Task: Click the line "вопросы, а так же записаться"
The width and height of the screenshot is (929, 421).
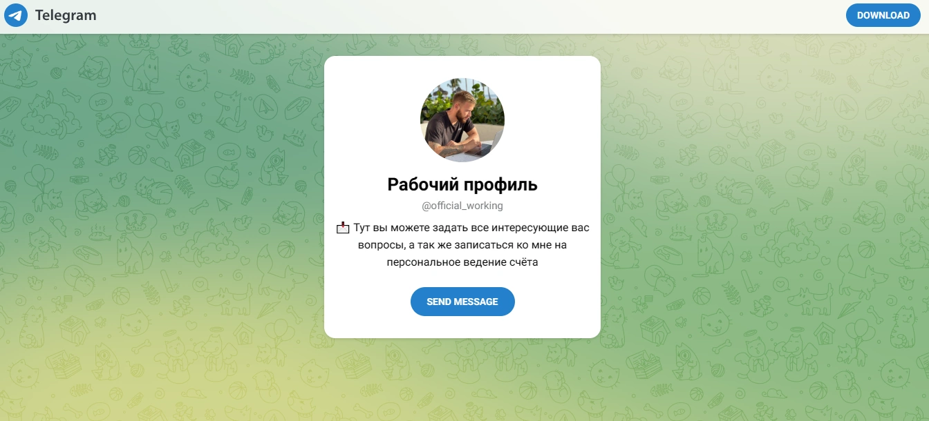Action: pos(462,245)
